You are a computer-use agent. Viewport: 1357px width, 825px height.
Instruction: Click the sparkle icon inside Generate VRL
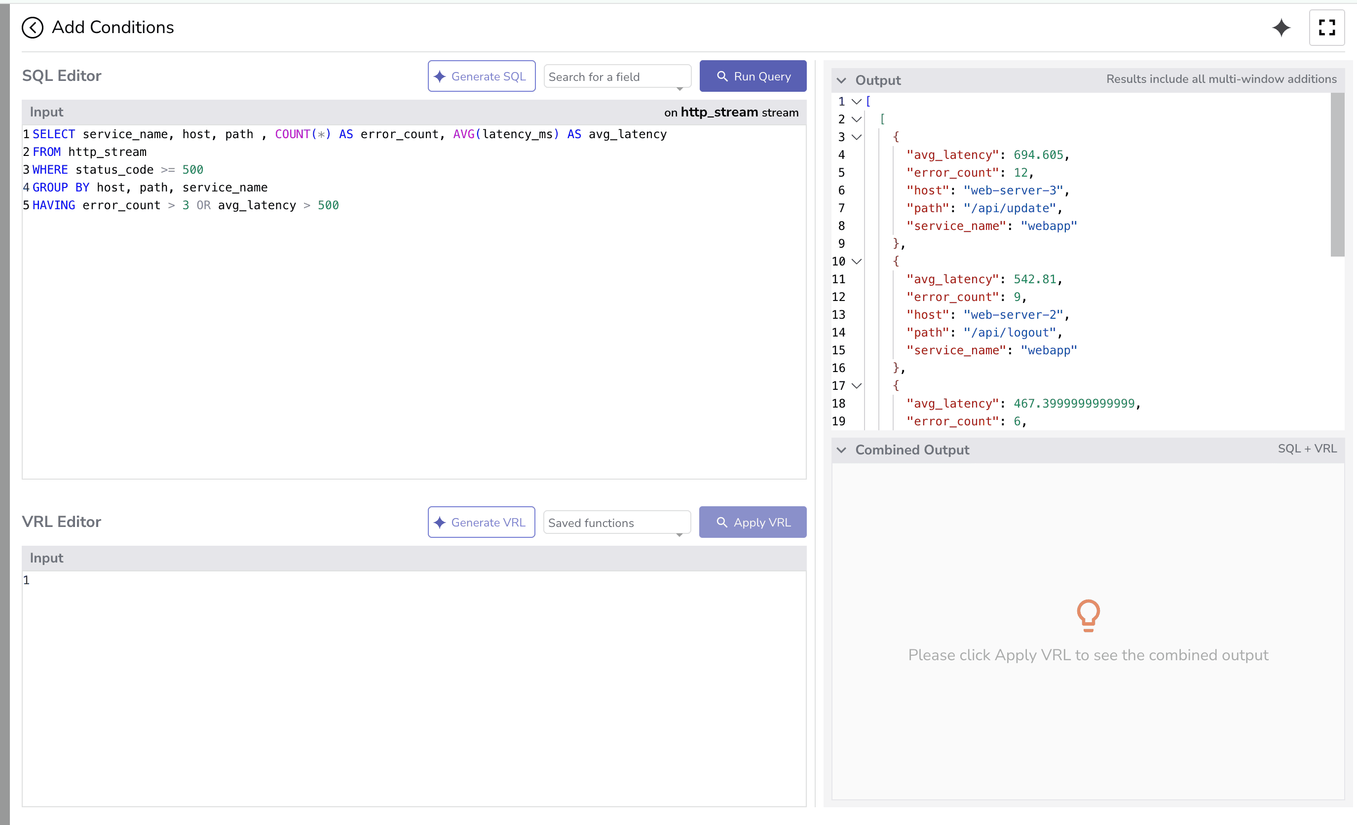click(x=439, y=522)
